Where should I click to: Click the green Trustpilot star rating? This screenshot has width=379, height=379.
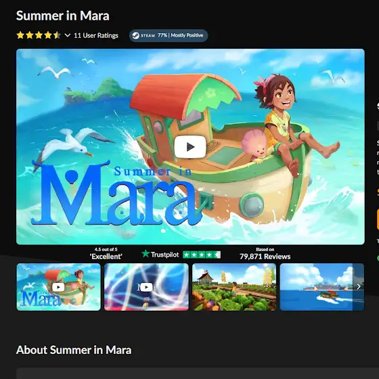coord(202,254)
